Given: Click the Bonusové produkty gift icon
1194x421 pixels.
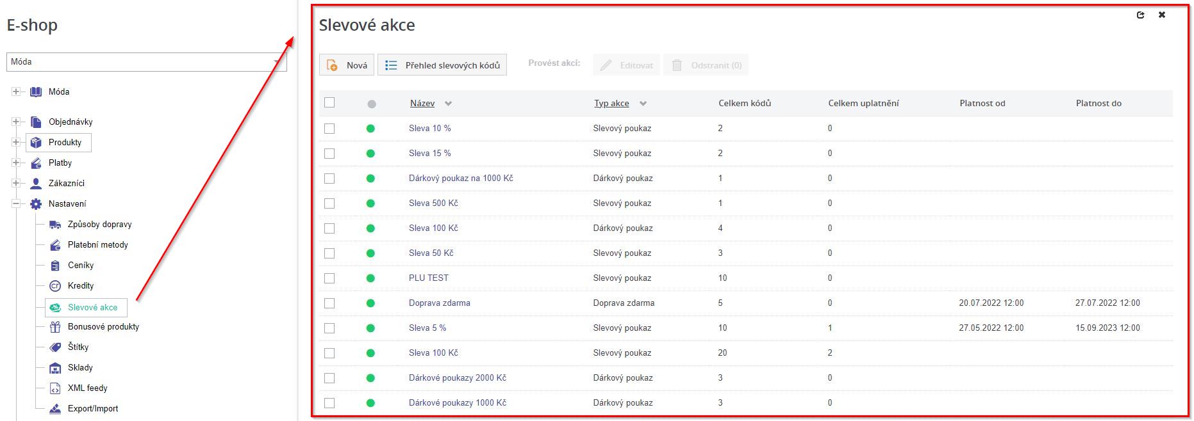Looking at the screenshot, I should pyautogui.click(x=55, y=327).
